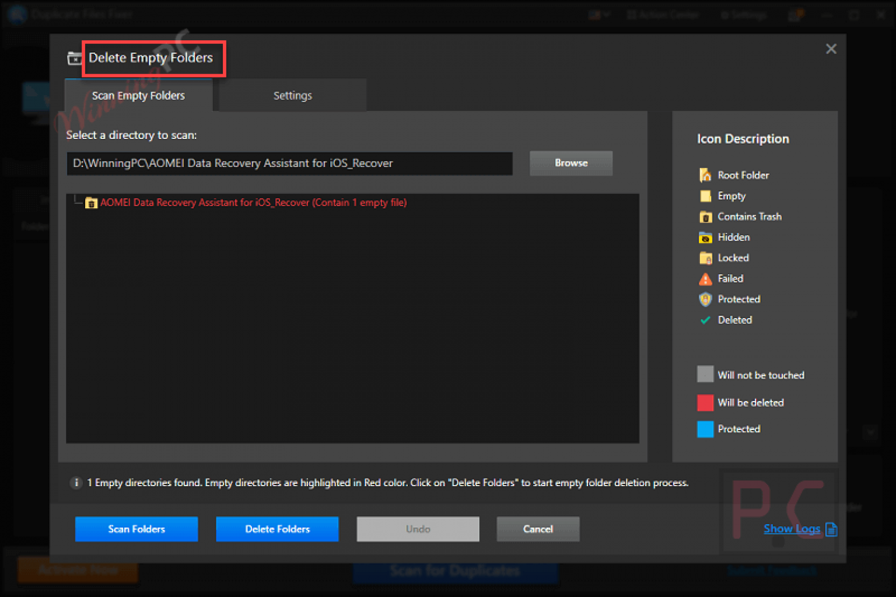Viewport: 896px width, 597px height.
Task: Open the Settings tab
Action: [293, 96]
